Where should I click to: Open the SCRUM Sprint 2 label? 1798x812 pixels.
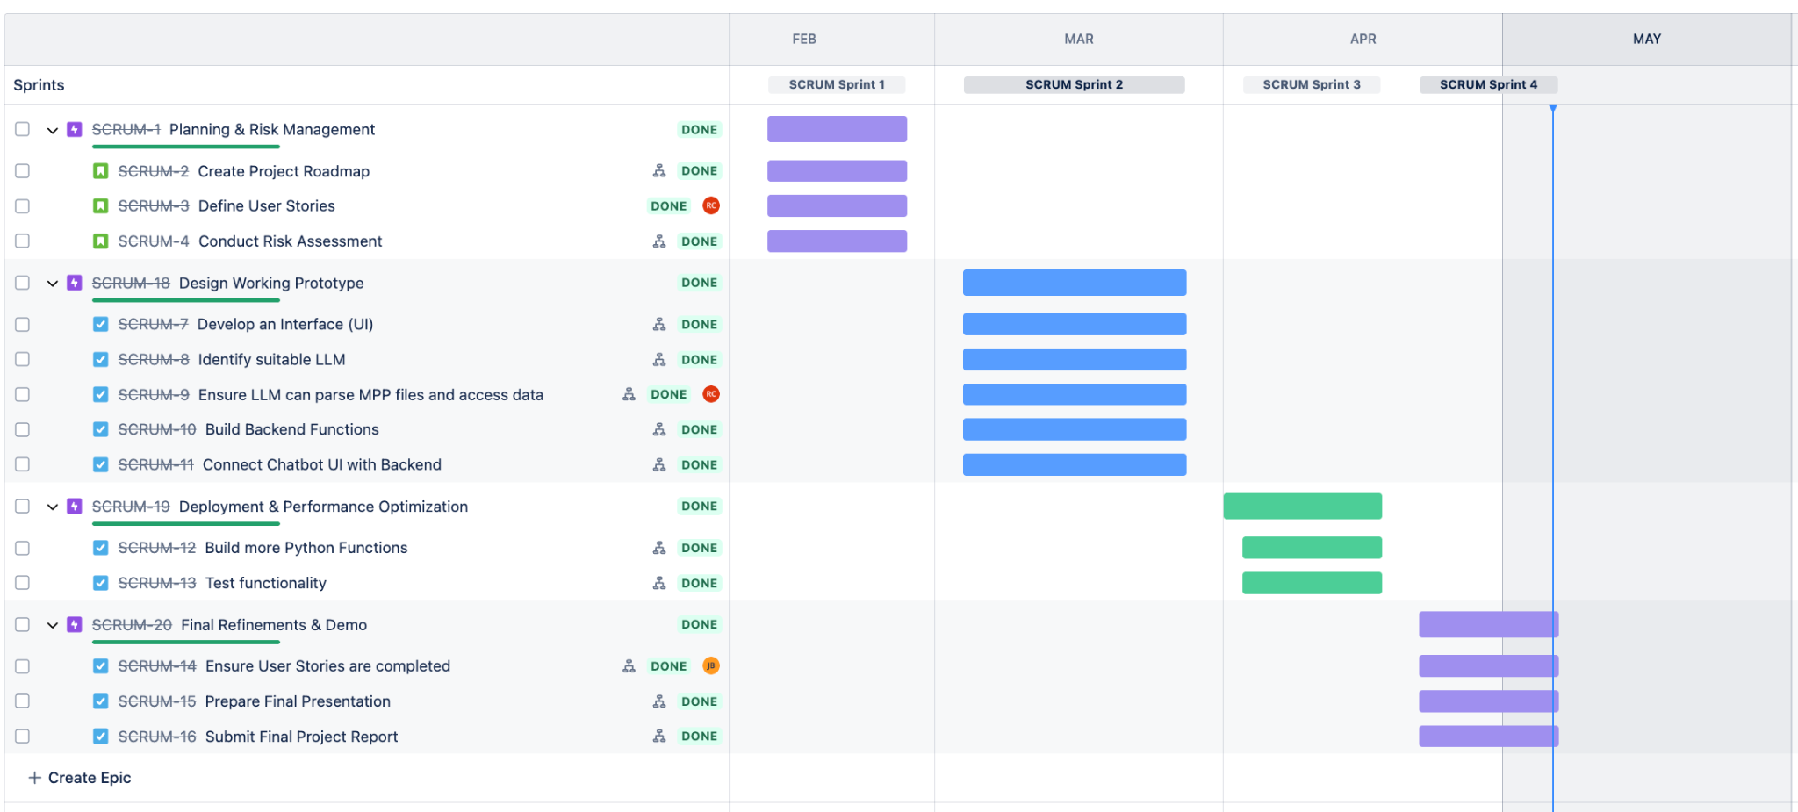click(x=1074, y=85)
